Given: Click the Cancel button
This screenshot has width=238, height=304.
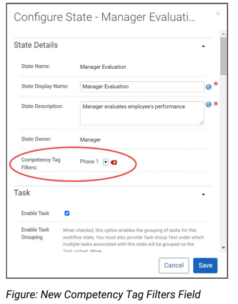Looking at the screenshot, I should click(174, 265).
